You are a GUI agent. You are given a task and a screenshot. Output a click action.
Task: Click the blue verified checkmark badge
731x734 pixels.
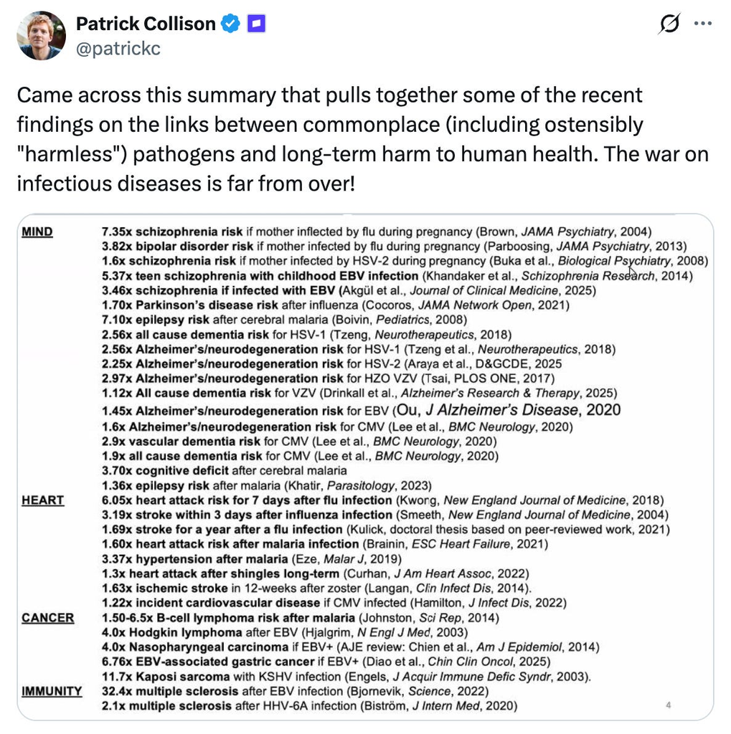230,24
